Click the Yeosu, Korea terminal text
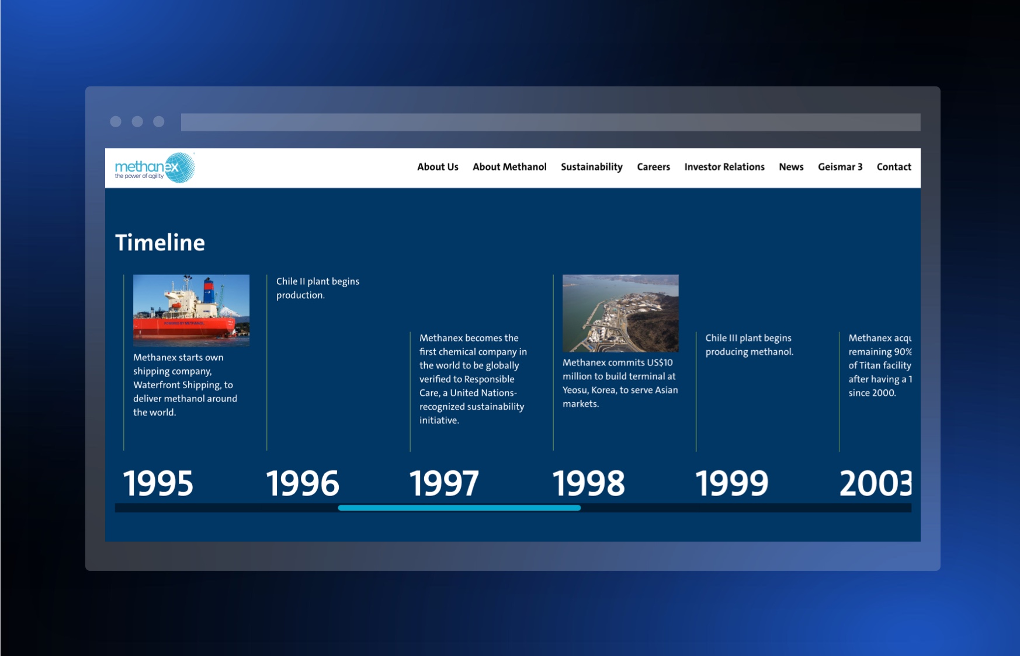Image resolution: width=1020 pixels, height=656 pixels. point(620,383)
